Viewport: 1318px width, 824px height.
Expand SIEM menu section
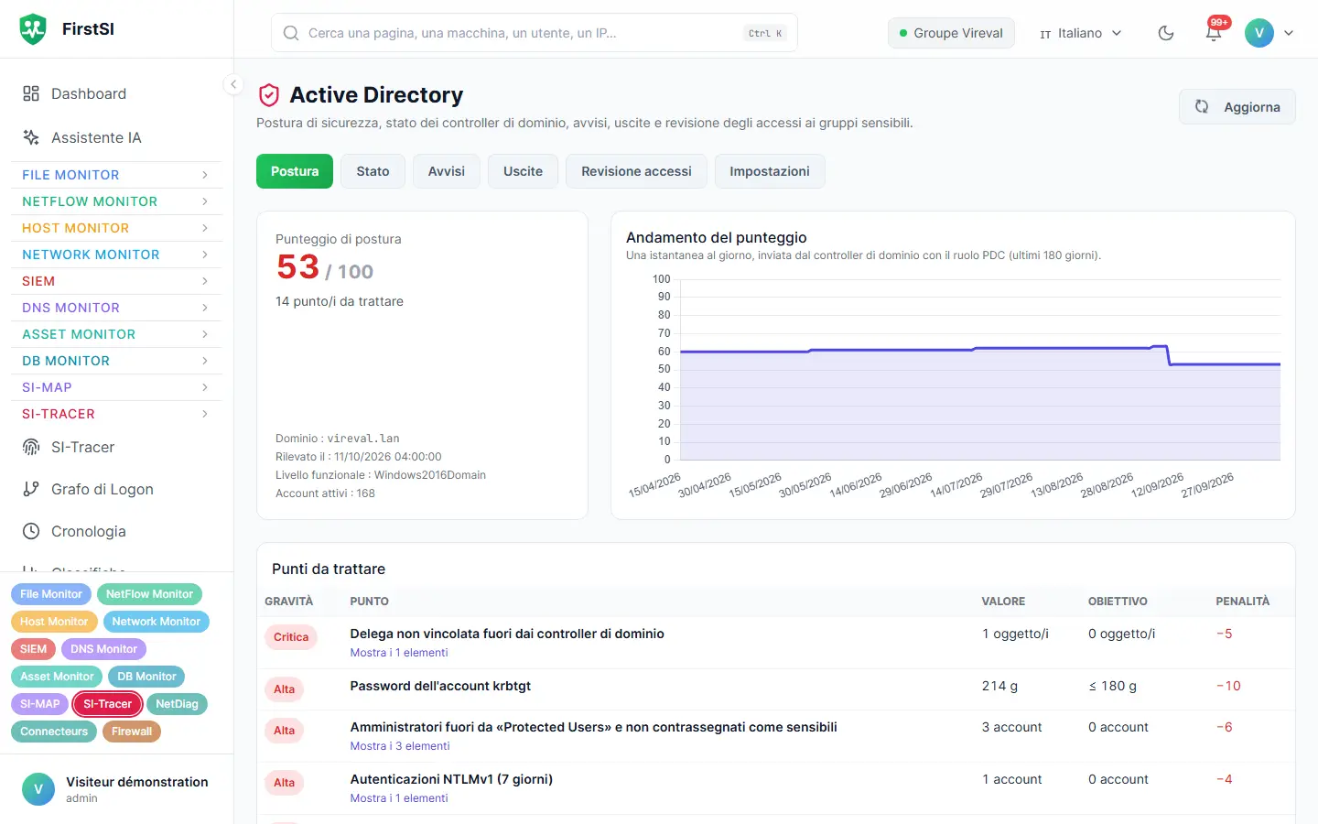116,281
